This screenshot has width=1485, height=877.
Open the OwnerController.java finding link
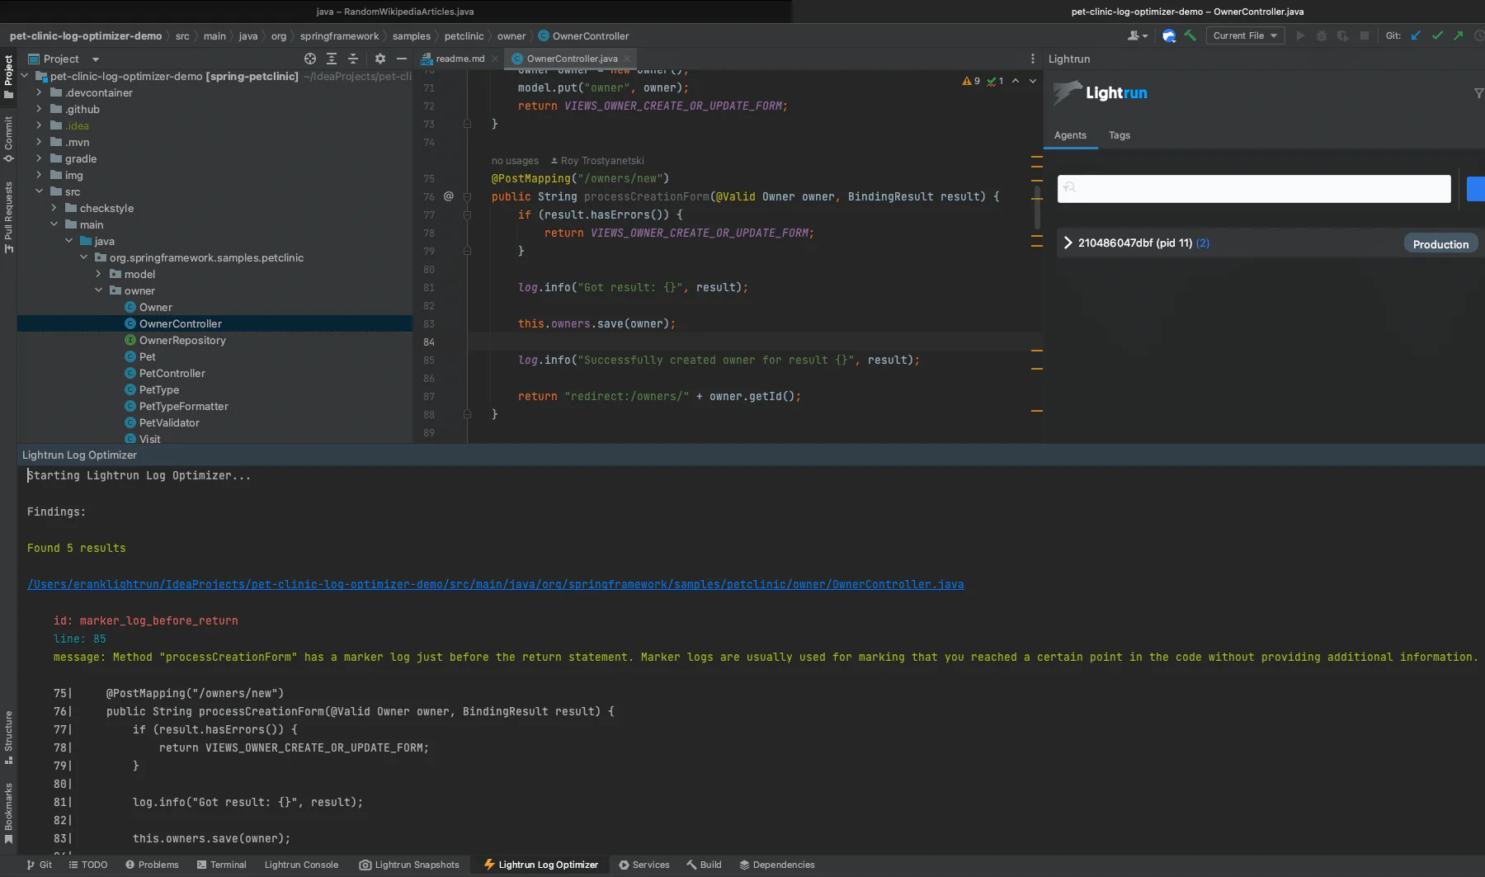click(495, 583)
